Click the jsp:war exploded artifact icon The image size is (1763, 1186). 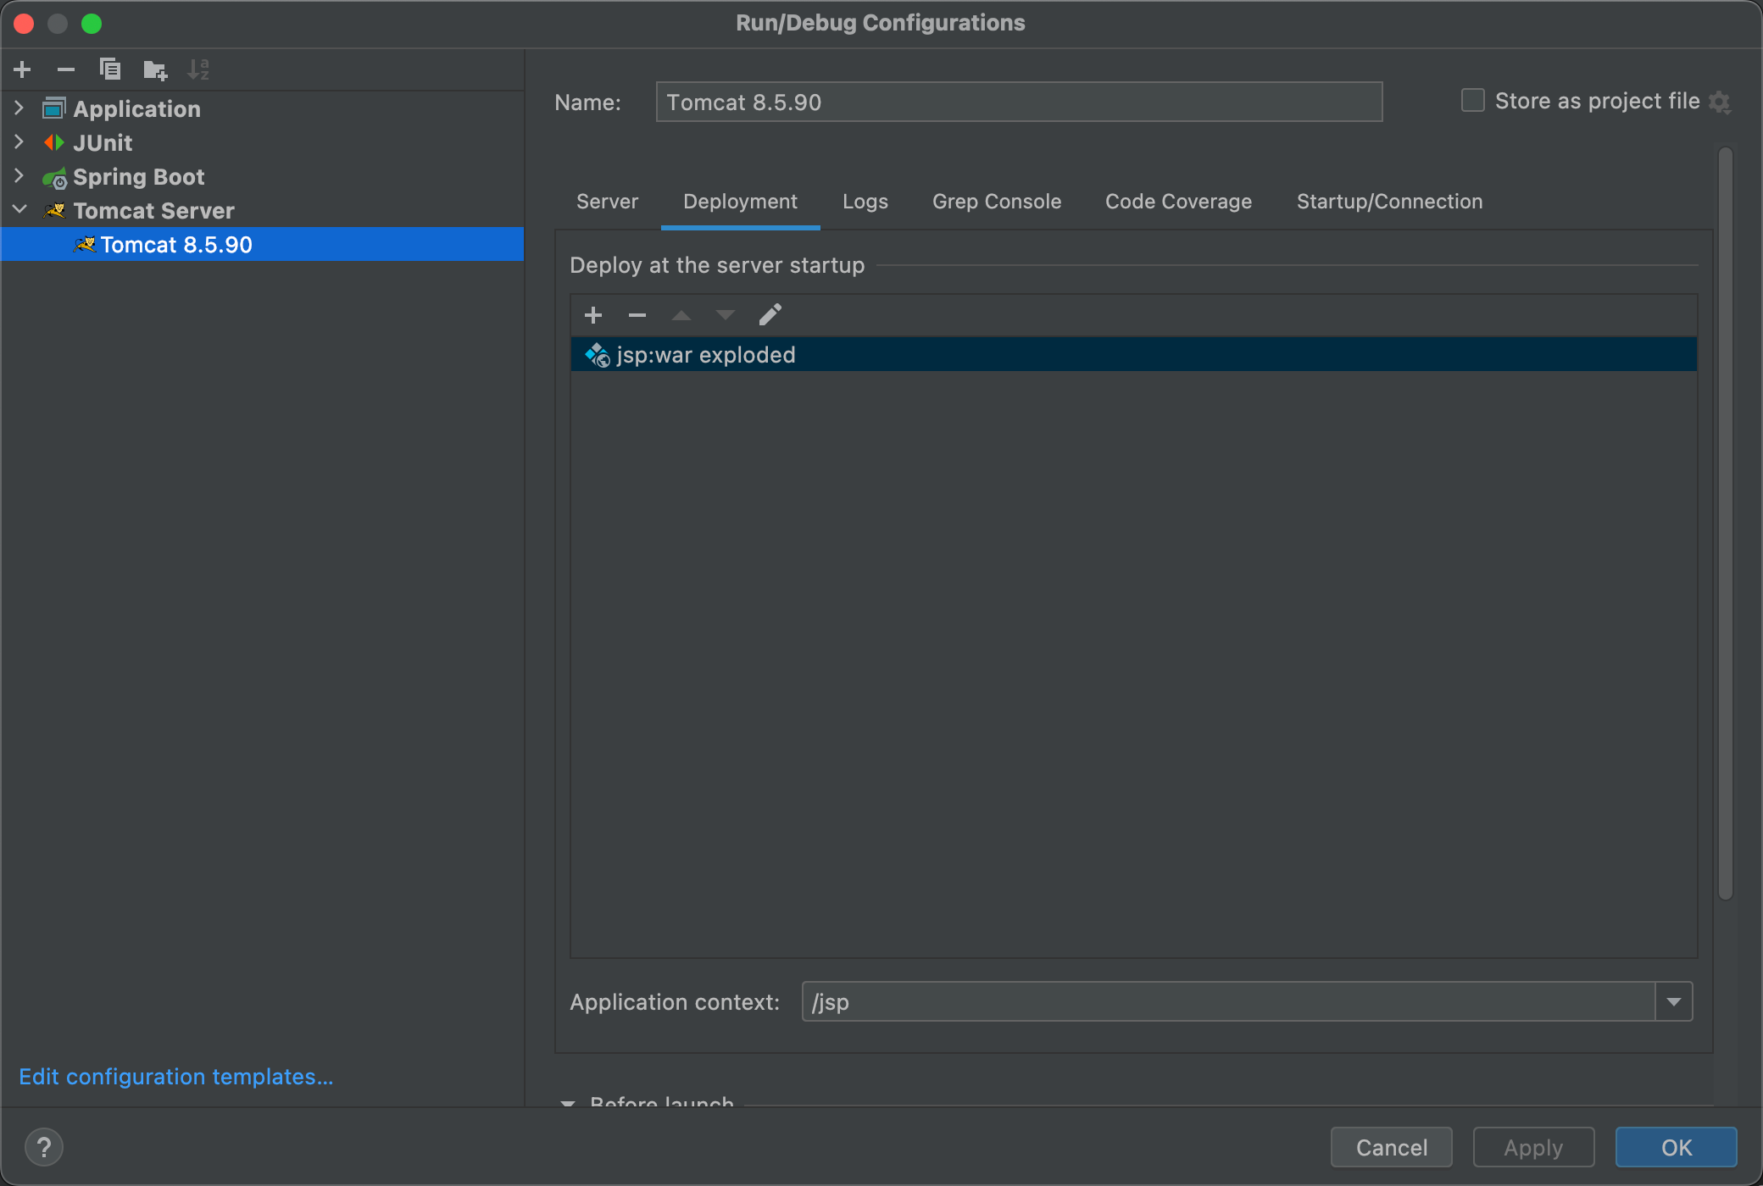pyautogui.click(x=598, y=355)
